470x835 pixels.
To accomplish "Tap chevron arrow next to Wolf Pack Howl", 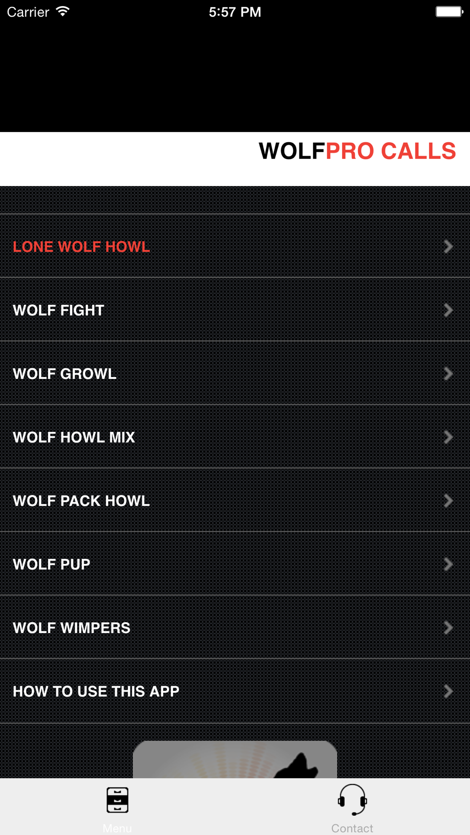I will (448, 501).
